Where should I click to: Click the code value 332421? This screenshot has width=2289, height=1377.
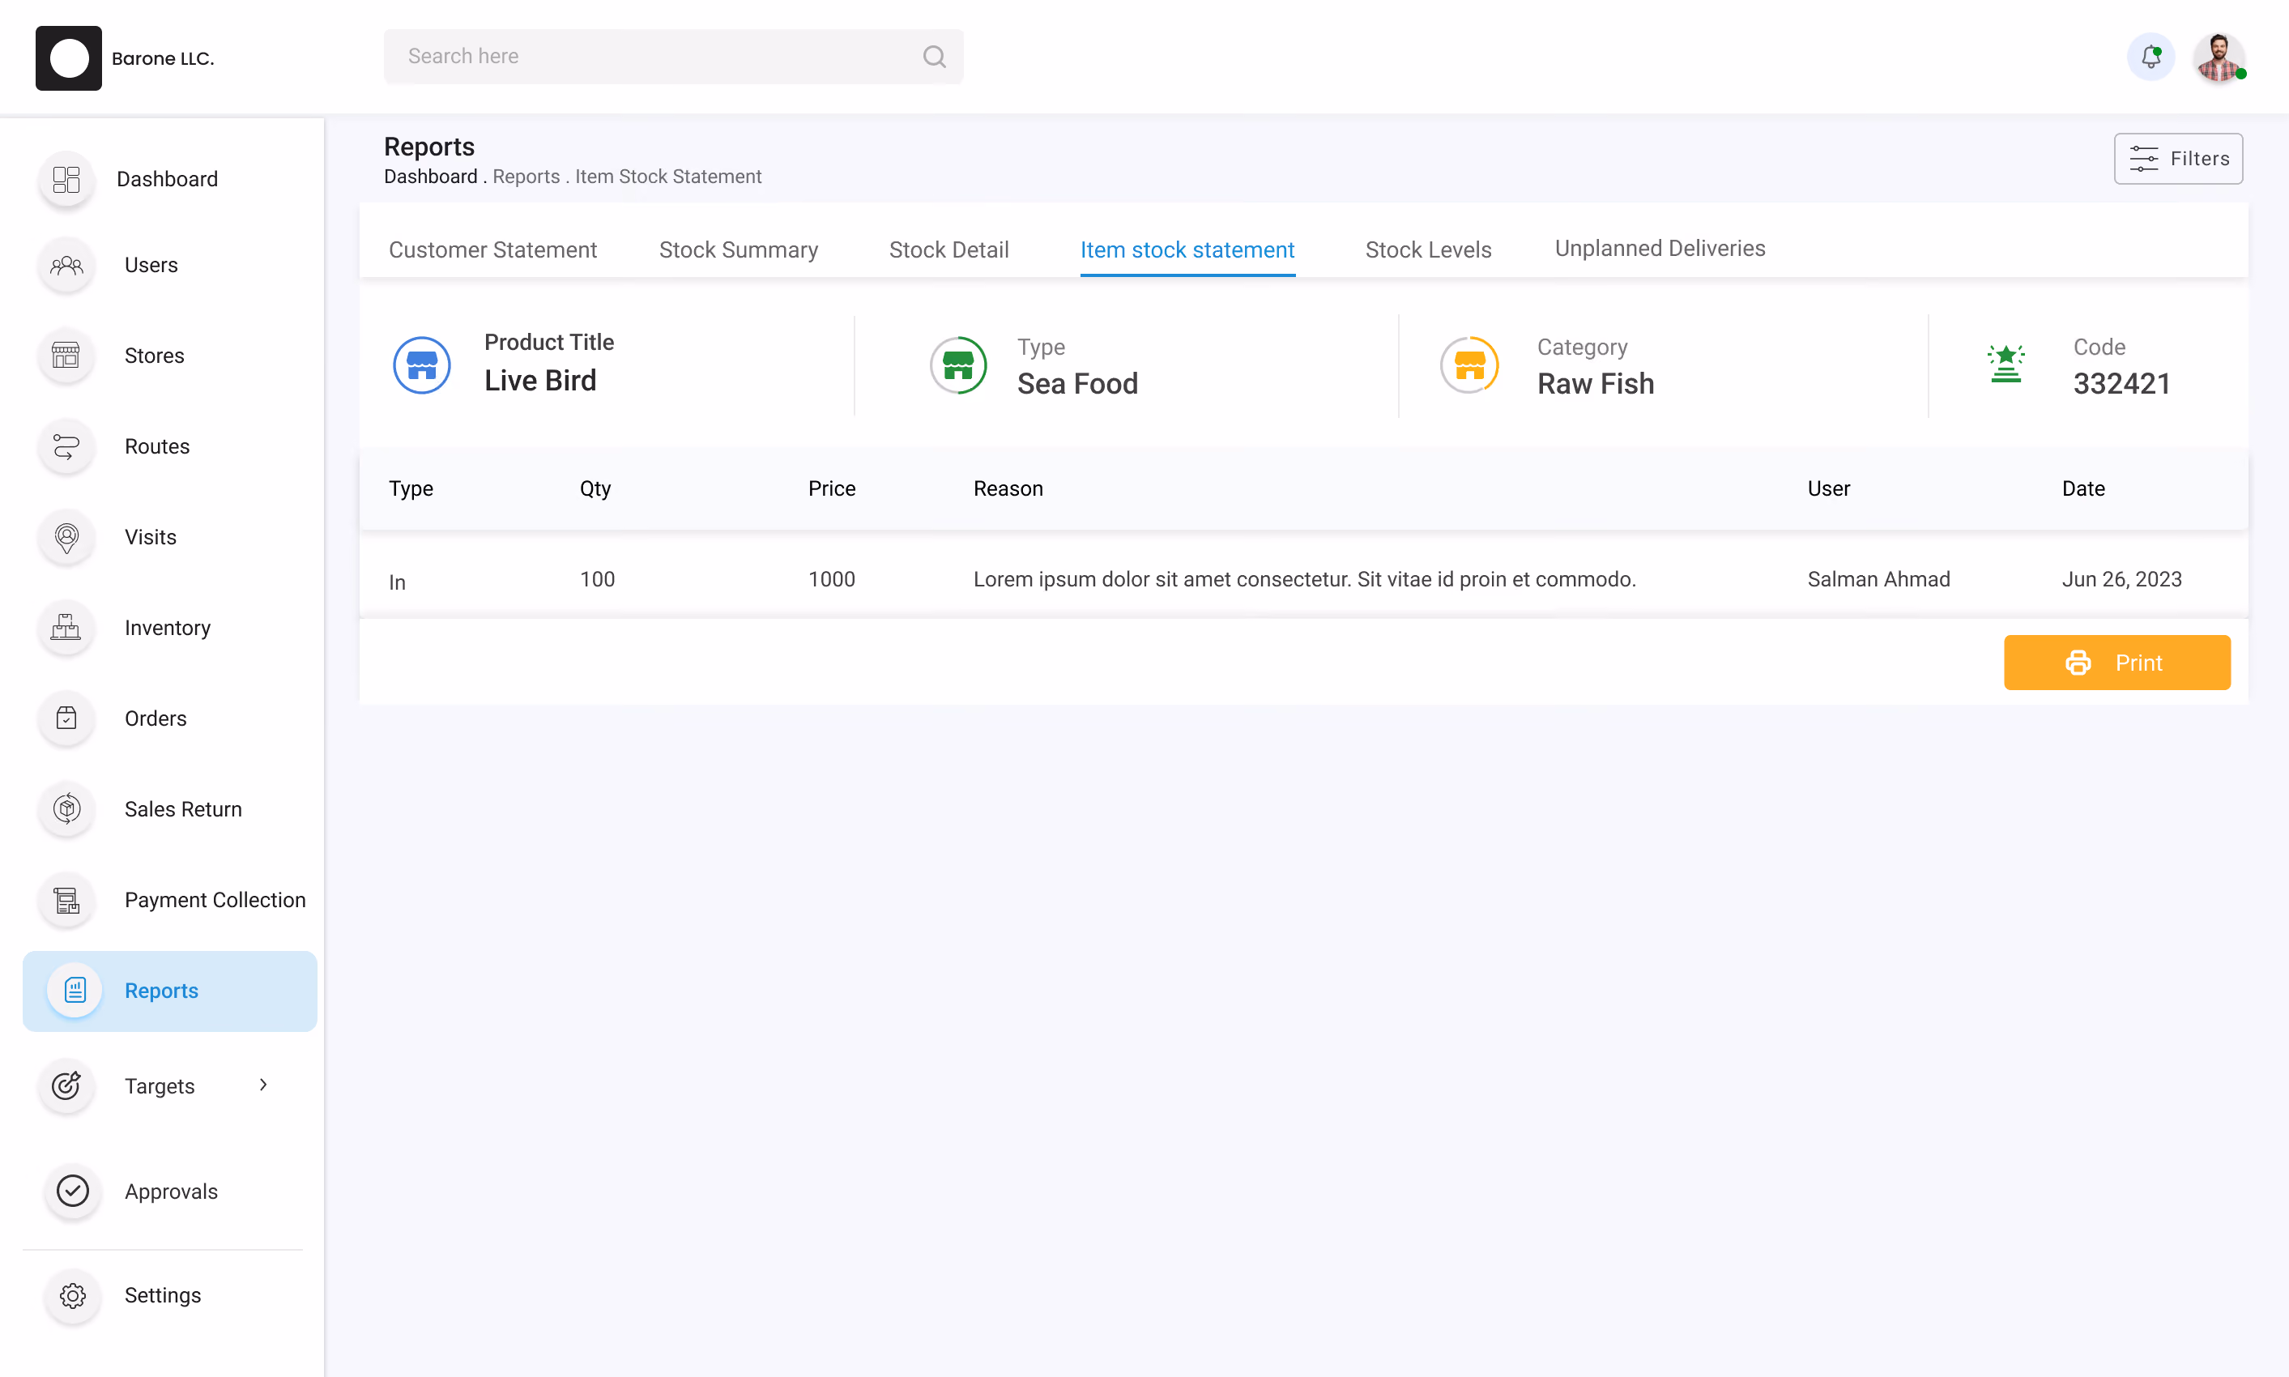[x=2122, y=383]
